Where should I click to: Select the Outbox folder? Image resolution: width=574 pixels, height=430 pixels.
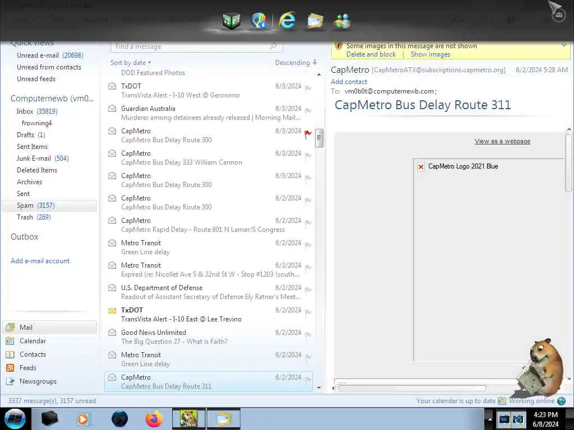(x=25, y=237)
